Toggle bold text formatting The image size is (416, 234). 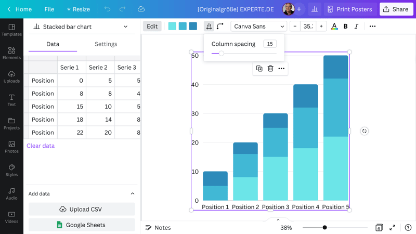click(x=345, y=26)
